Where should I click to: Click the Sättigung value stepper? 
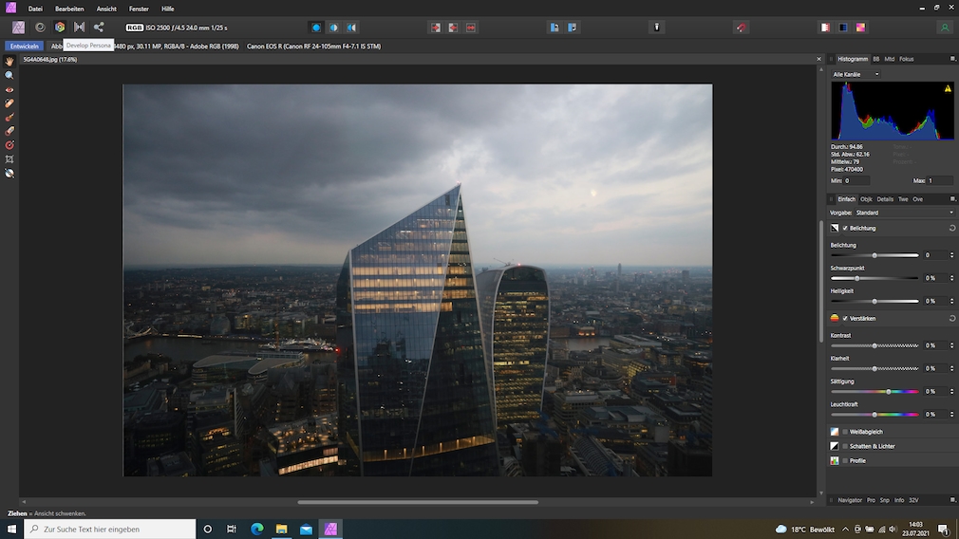951,391
